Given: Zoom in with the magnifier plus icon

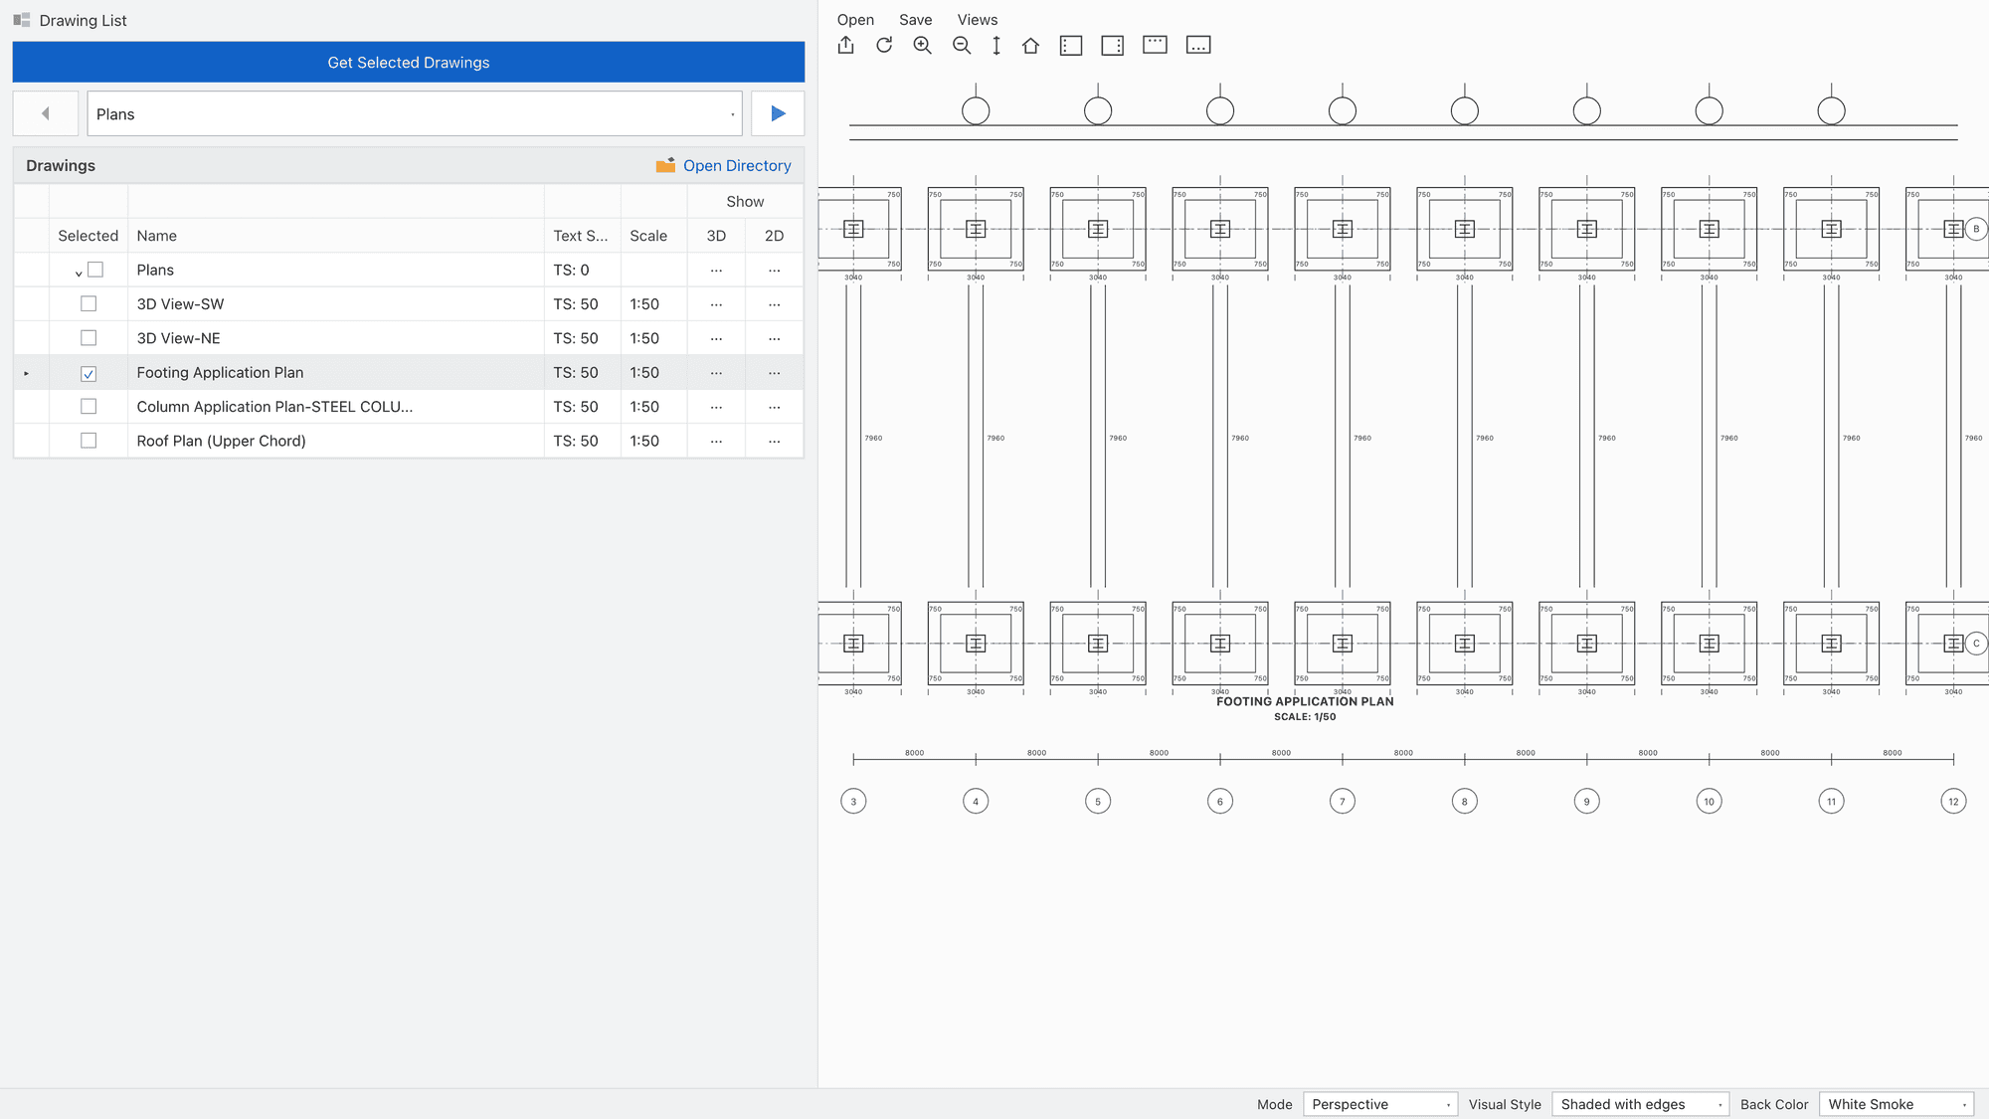Looking at the screenshot, I should tap(923, 45).
